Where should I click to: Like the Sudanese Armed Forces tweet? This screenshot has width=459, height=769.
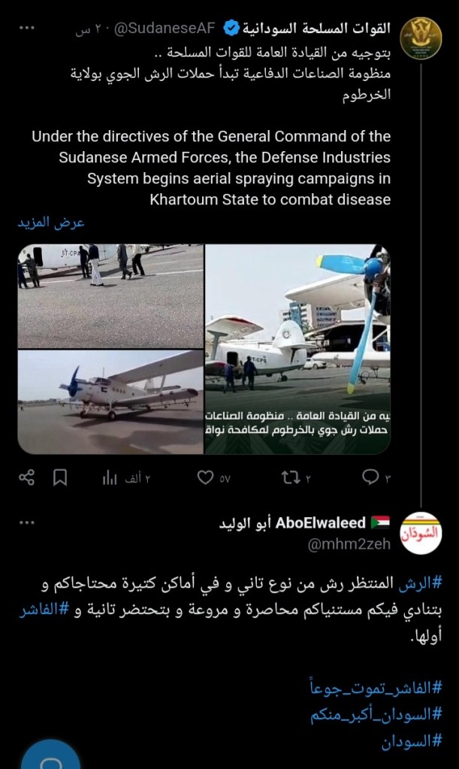(x=205, y=477)
